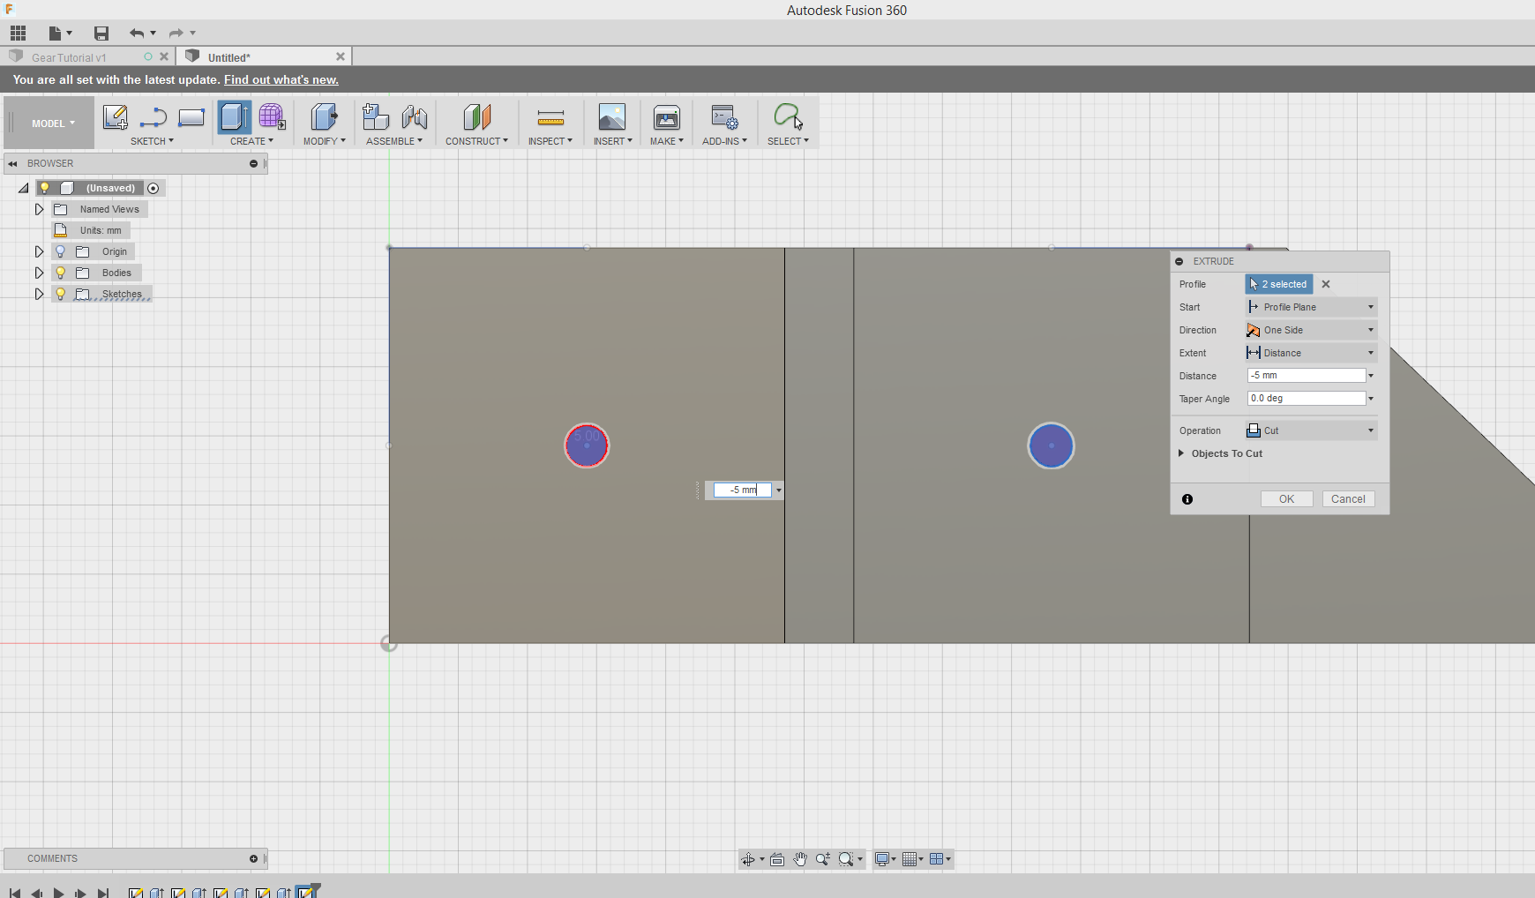1535x898 pixels.
Task: Select the Extrude tool icon
Action: [x=234, y=117]
